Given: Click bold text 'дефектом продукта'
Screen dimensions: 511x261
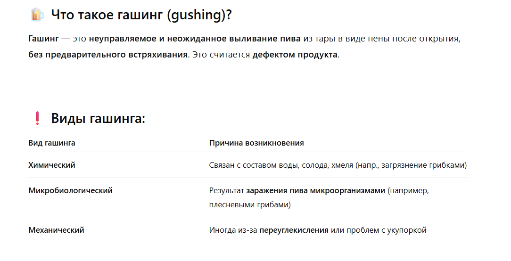Looking at the screenshot, I should pos(295,55).
